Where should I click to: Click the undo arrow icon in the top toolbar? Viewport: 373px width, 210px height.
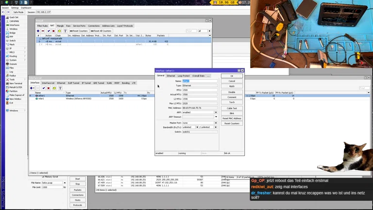pos(3,12)
